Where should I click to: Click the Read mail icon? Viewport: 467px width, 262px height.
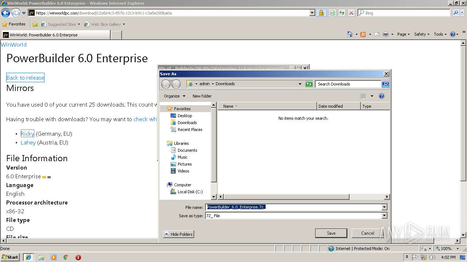pos(377,34)
